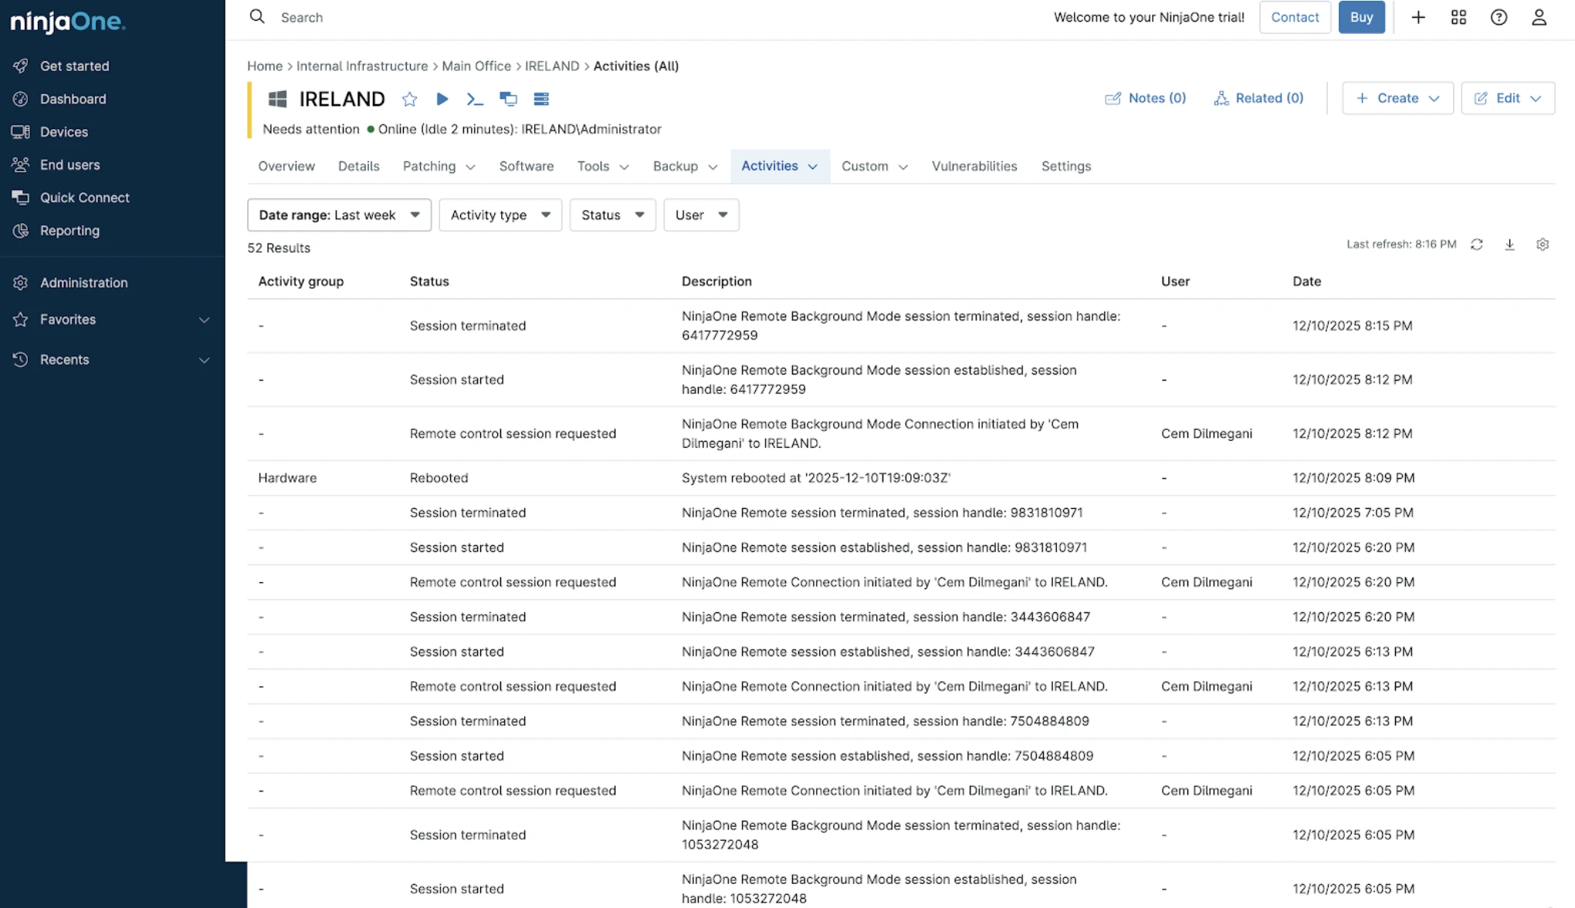
Task: Favorite IRELAND device with star icon
Action: pos(410,99)
